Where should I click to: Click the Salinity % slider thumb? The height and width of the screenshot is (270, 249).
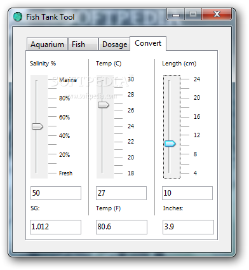[x=37, y=126]
